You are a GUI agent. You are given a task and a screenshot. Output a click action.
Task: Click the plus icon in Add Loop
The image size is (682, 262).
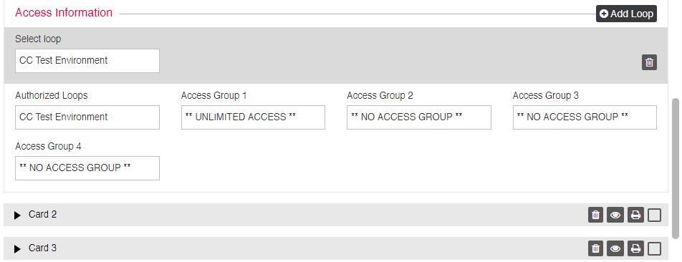click(x=604, y=14)
